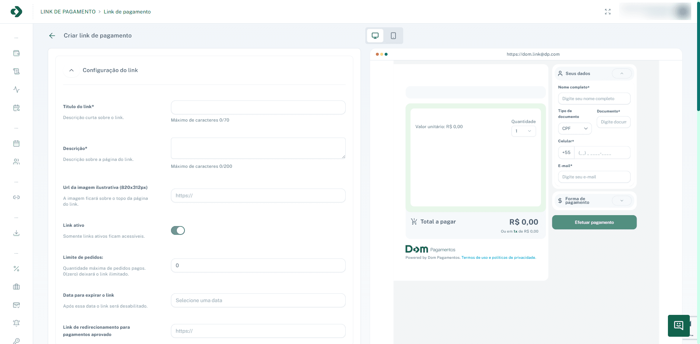Click LINK DE PAGAMENTO breadcrumb
The height and width of the screenshot is (344, 700).
tap(68, 12)
